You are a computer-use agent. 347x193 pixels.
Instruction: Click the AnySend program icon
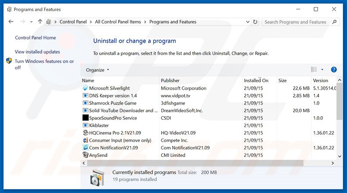(x=85, y=155)
